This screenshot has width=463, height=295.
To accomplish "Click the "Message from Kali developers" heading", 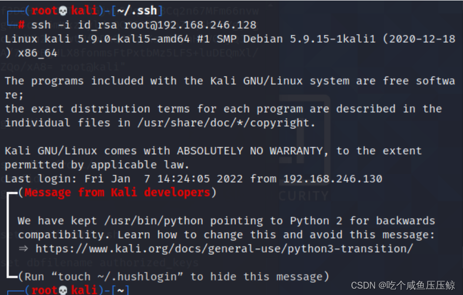I will click(117, 192).
